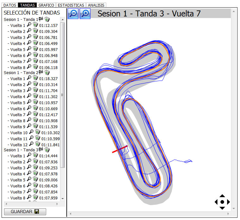Open the ESTADISTICAS tab
The image size is (240, 220).
pos(71,5)
